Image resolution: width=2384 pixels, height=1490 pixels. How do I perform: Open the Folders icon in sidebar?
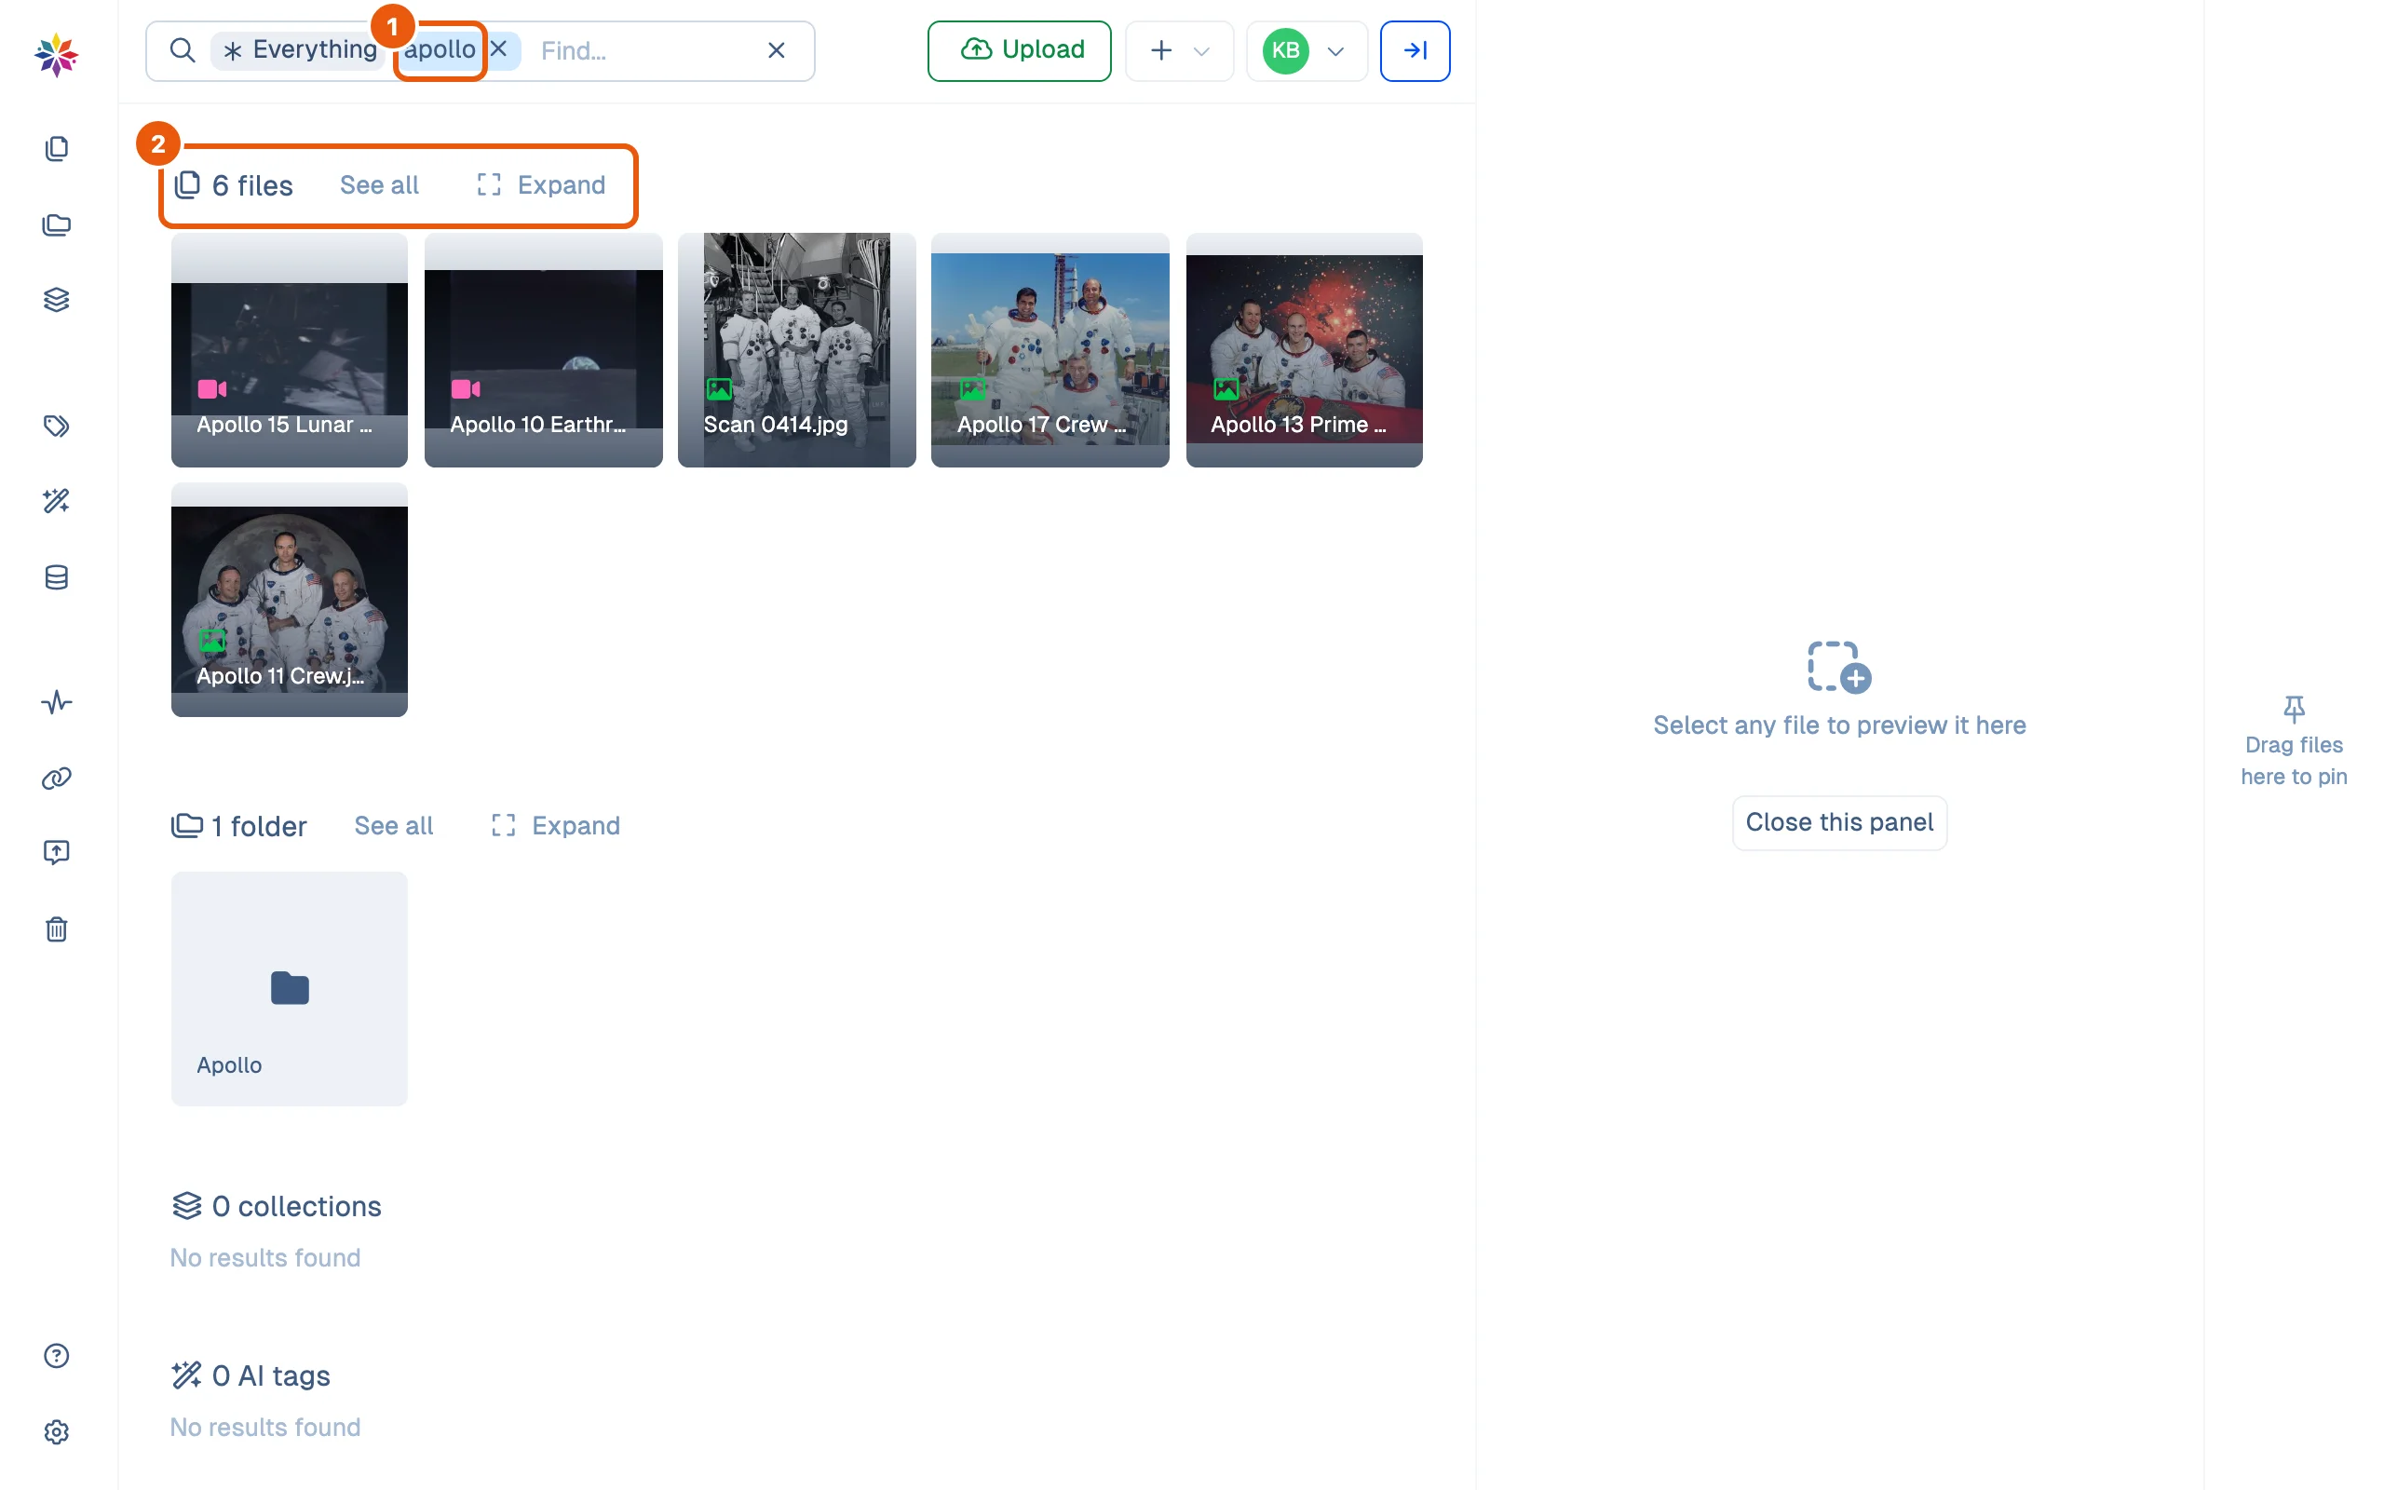coord(56,224)
